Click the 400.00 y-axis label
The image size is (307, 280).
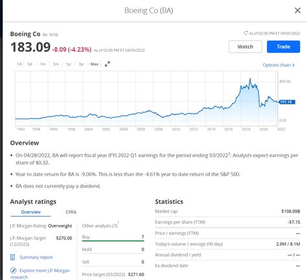(x=285, y=82)
